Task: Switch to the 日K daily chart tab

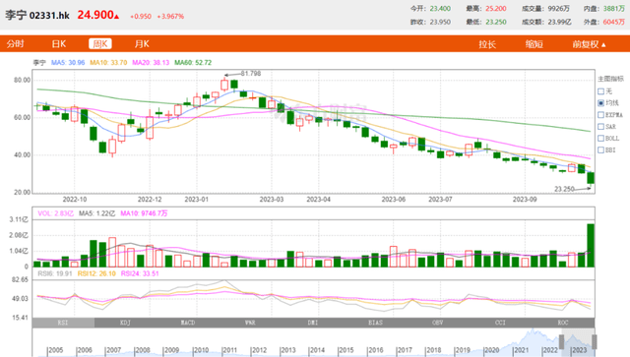Action: click(x=59, y=44)
